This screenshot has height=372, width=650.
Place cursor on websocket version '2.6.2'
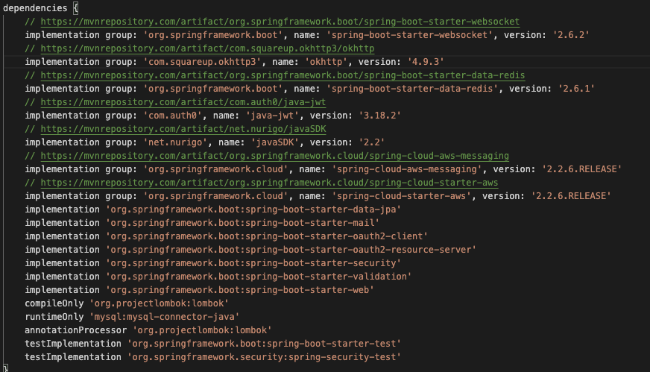click(571, 35)
